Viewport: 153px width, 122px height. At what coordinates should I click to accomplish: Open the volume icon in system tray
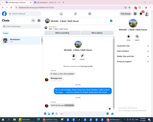click(x=130, y=120)
